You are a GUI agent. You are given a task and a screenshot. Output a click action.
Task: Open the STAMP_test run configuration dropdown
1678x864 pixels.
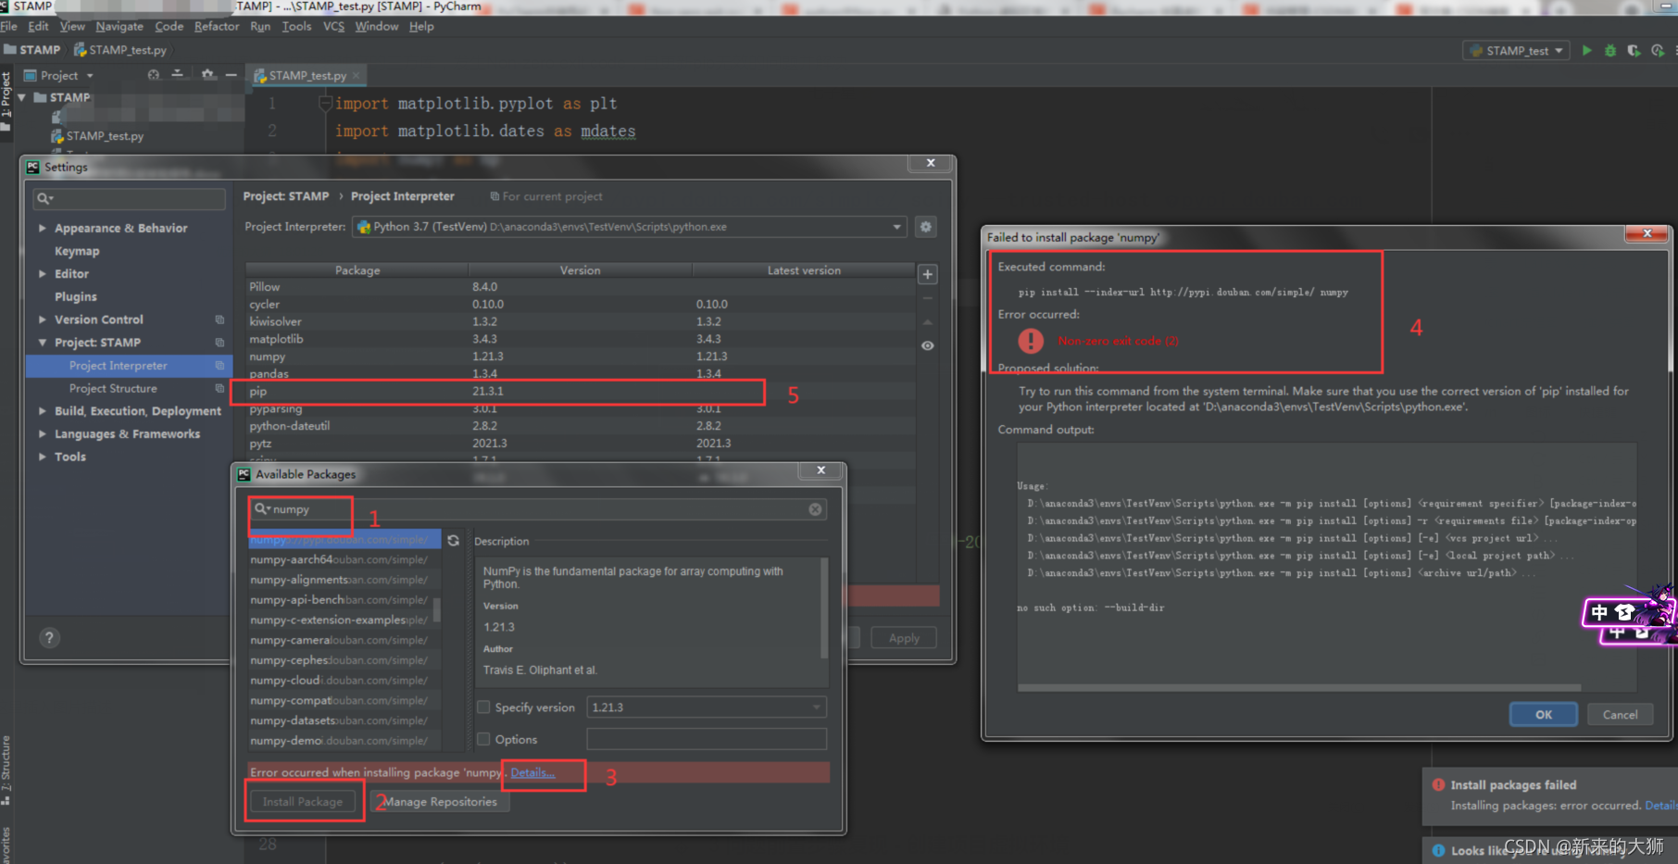pos(1516,51)
